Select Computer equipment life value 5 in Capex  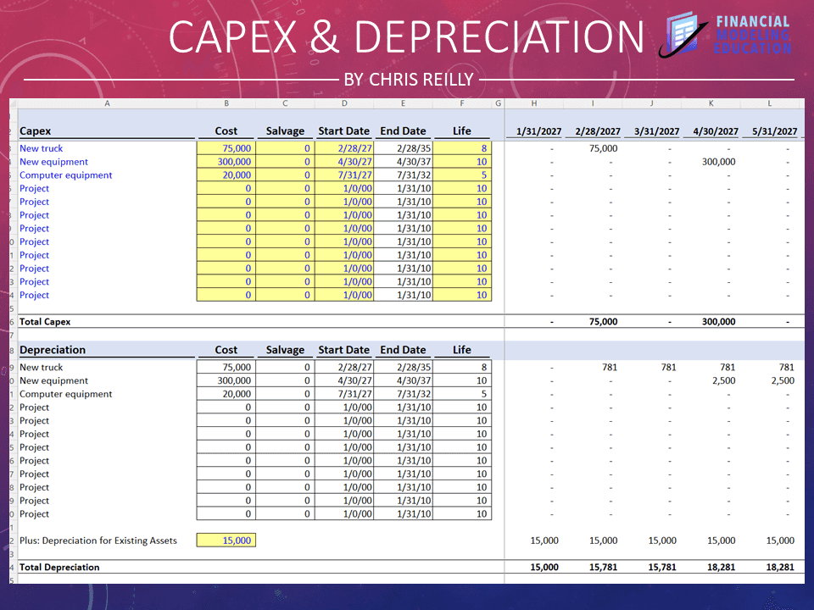pos(462,175)
